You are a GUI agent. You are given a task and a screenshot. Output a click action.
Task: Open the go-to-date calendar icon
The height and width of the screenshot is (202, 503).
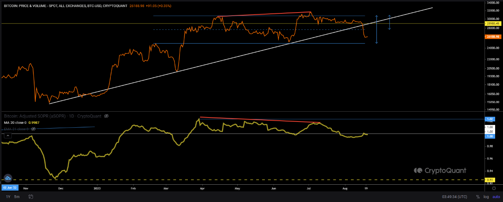(28, 196)
